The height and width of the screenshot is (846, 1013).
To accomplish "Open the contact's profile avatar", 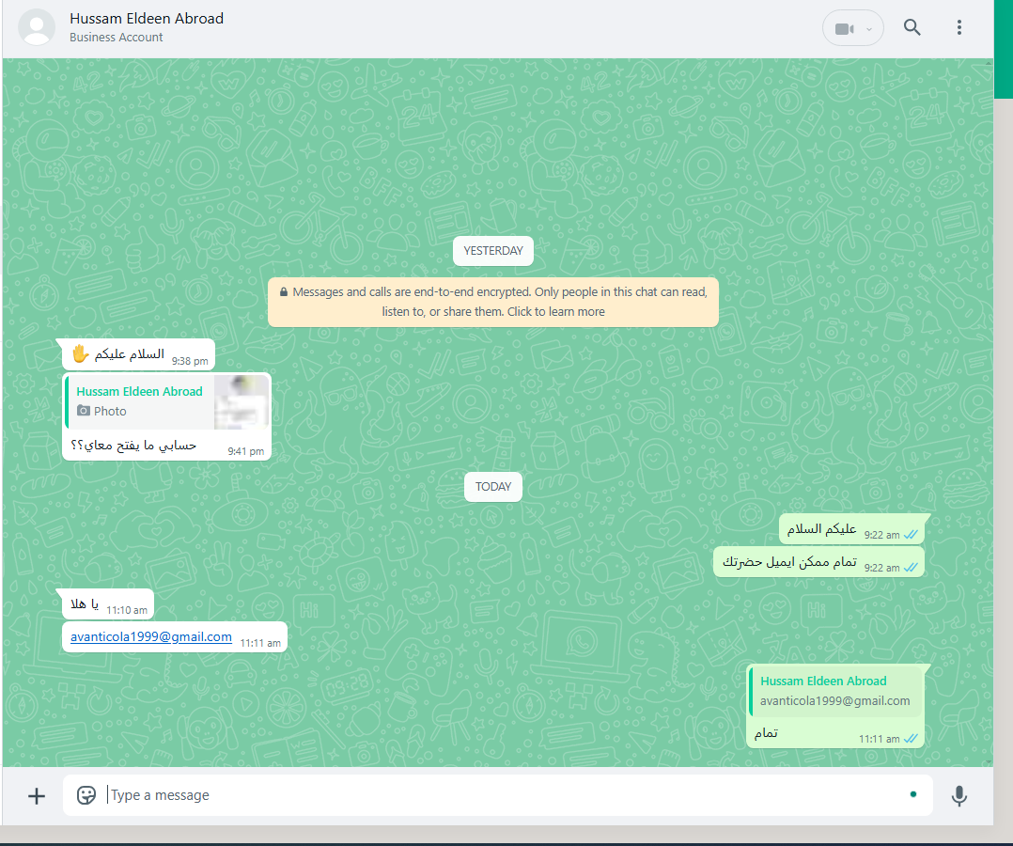I will pos(36,27).
